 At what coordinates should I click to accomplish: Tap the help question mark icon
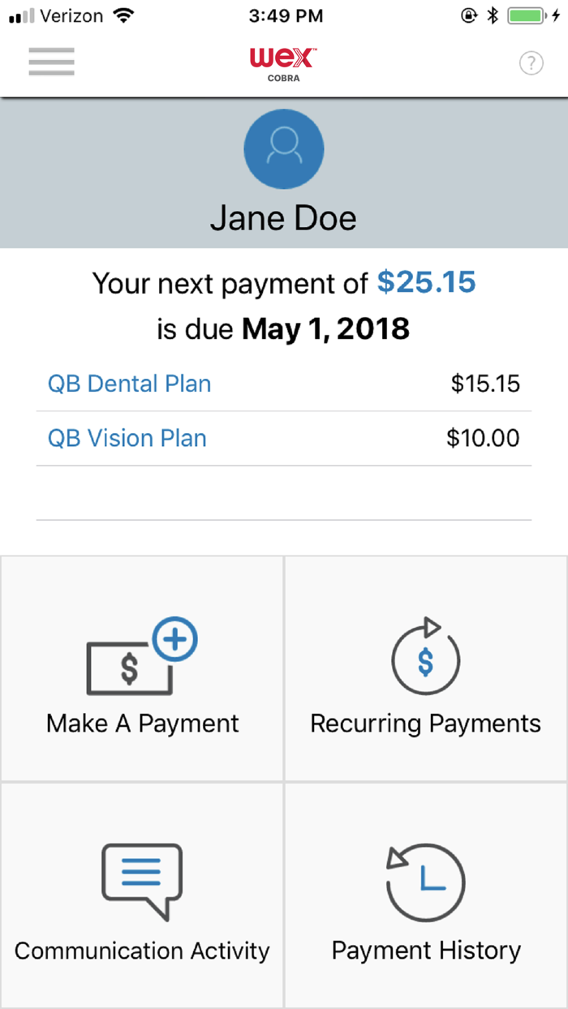[531, 62]
